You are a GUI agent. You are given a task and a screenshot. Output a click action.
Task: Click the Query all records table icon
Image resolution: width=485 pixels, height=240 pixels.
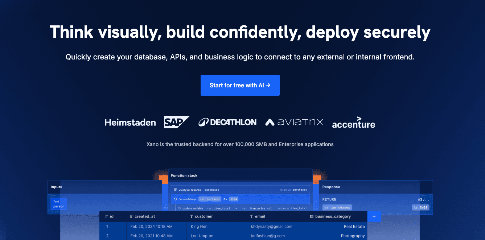click(176, 190)
